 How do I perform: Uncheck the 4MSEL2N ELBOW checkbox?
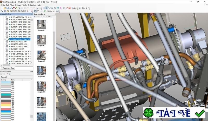[x=7, y=49]
